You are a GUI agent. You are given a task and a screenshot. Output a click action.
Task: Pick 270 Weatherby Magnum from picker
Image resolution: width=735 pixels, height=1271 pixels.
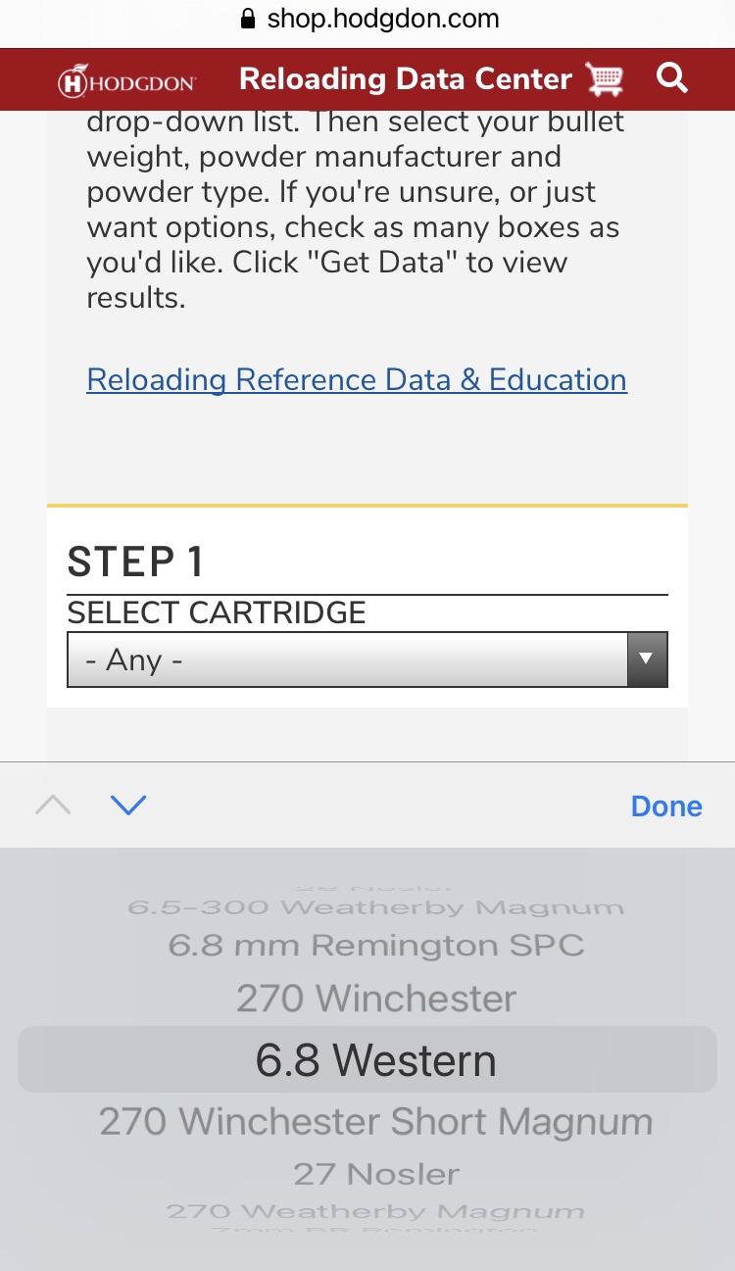(375, 1211)
